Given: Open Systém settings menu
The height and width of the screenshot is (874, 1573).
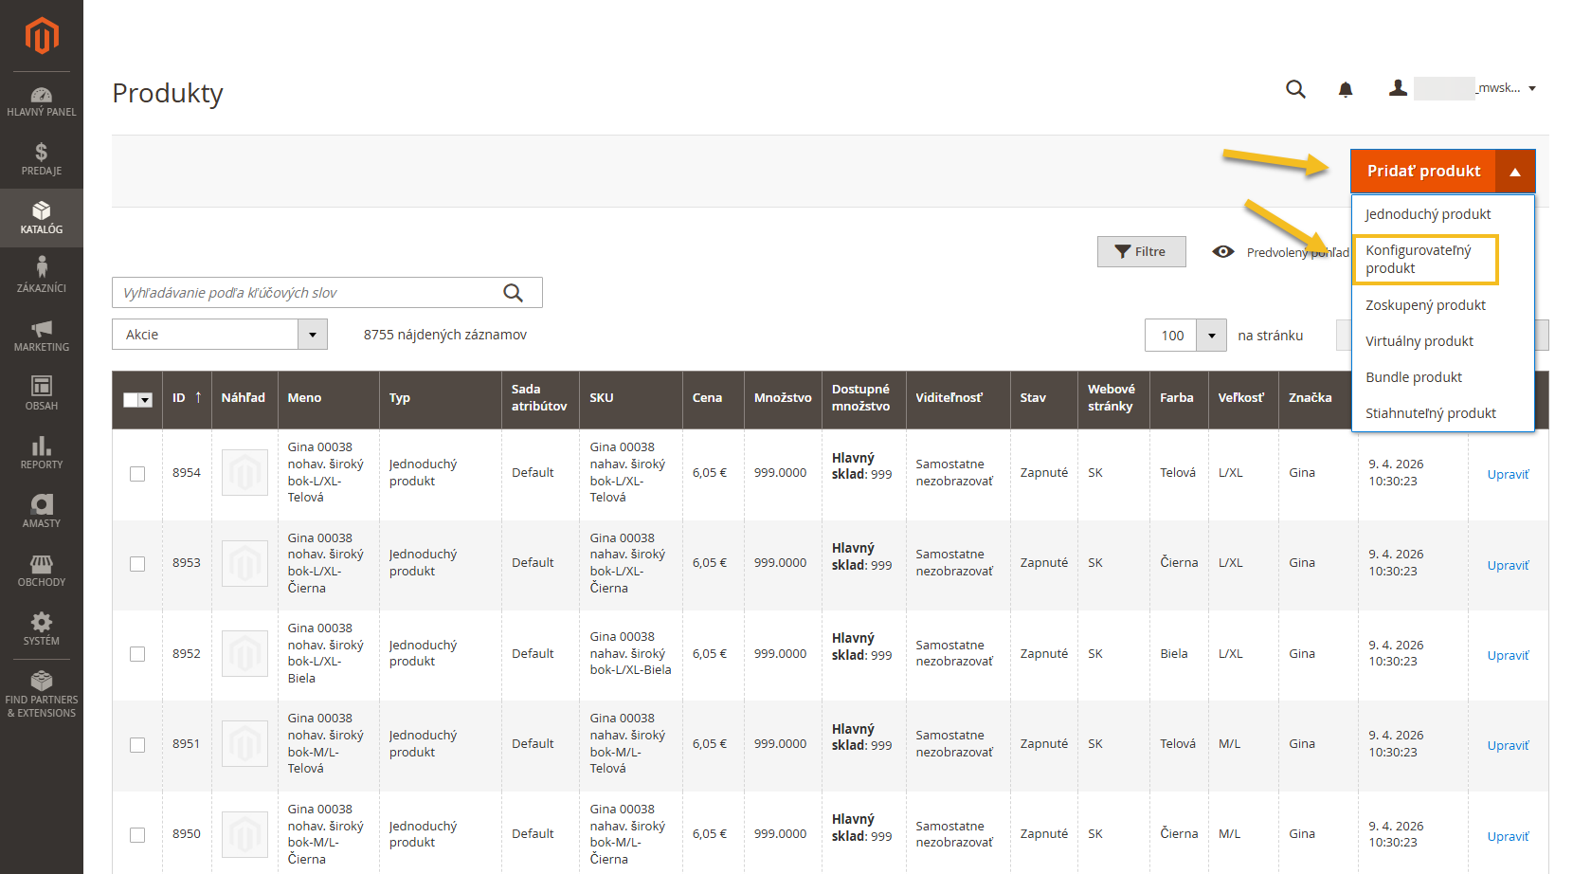Looking at the screenshot, I should pyautogui.click(x=42, y=629).
